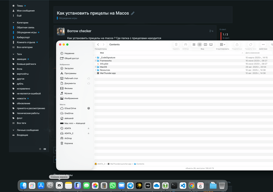
Task: Open the авиация tag
Action: tap(21, 59)
